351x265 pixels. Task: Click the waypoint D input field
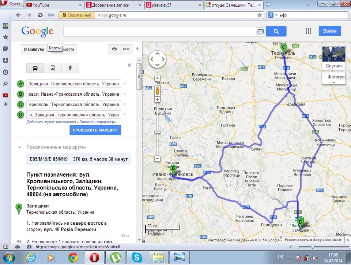click(73, 115)
